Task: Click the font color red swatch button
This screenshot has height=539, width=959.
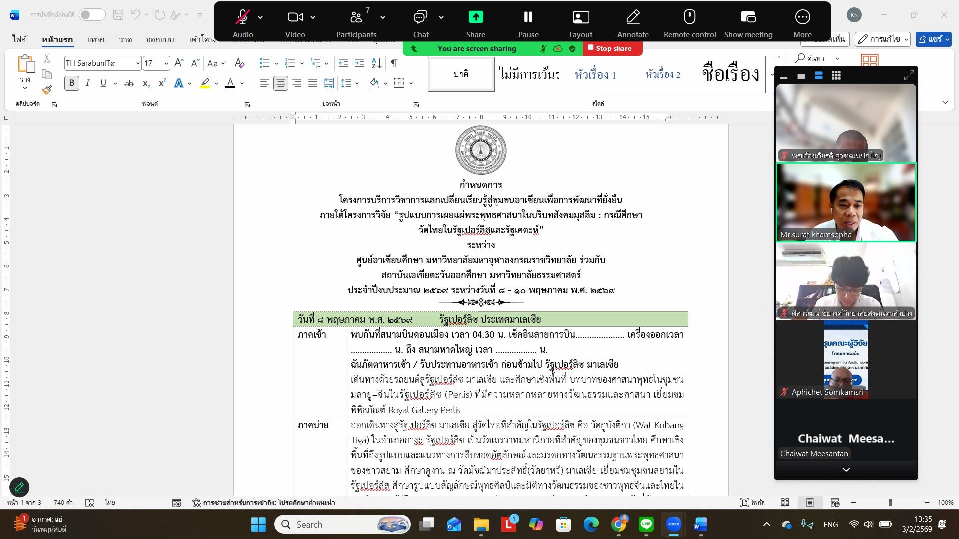Action: (230, 83)
